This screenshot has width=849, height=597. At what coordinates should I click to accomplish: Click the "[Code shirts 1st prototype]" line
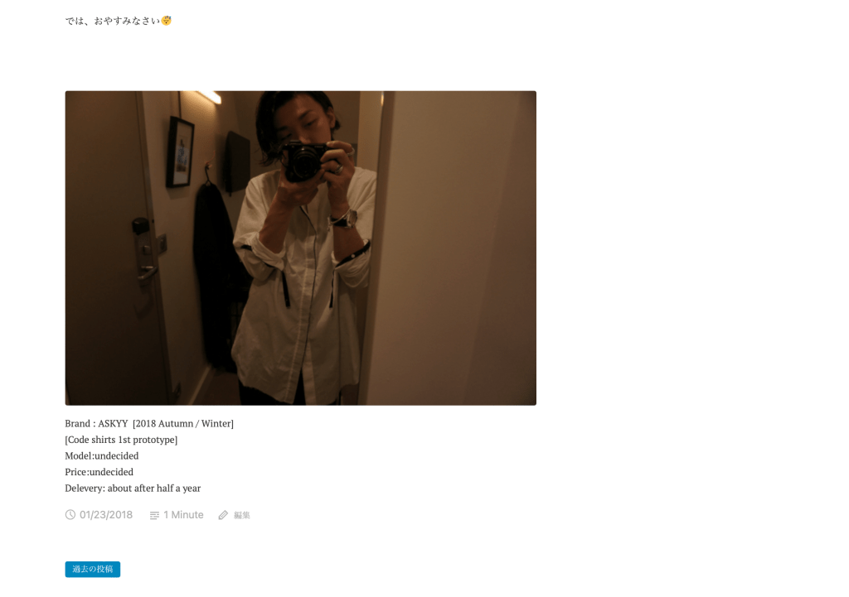(121, 440)
